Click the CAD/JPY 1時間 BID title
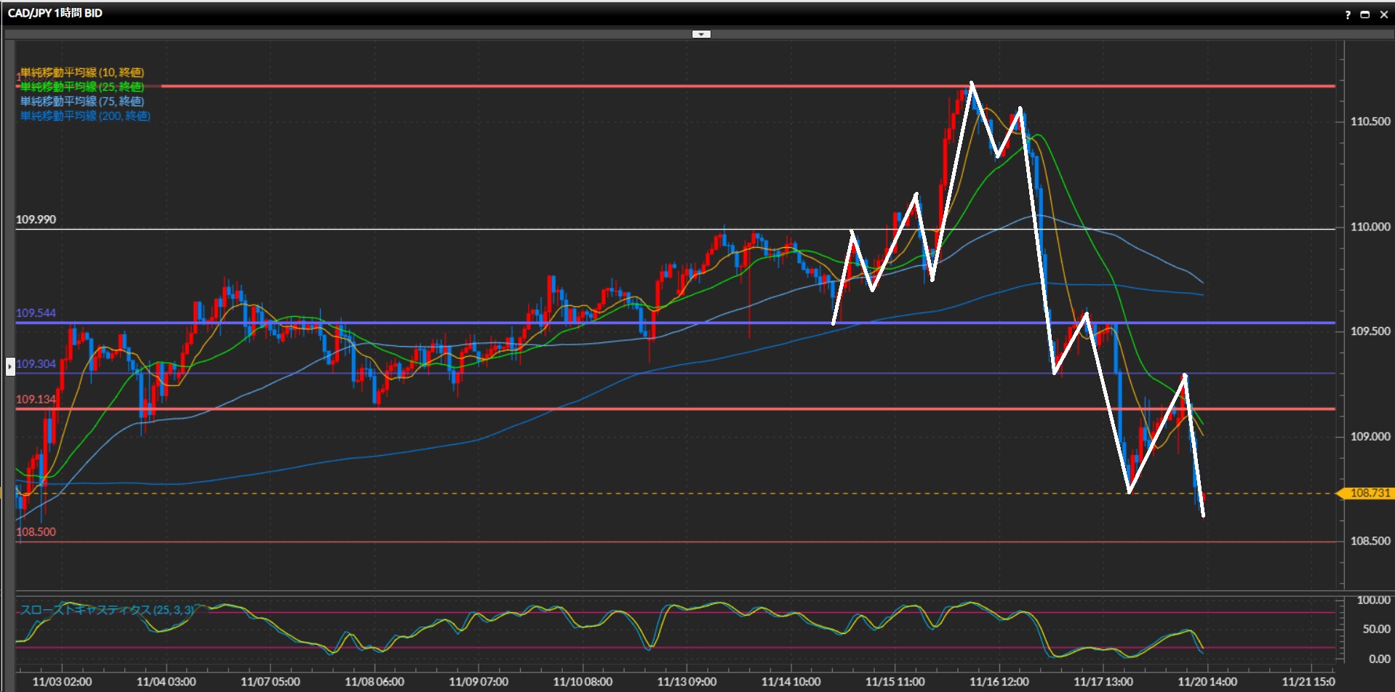This screenshot has height=692, width=1395. 55,13
